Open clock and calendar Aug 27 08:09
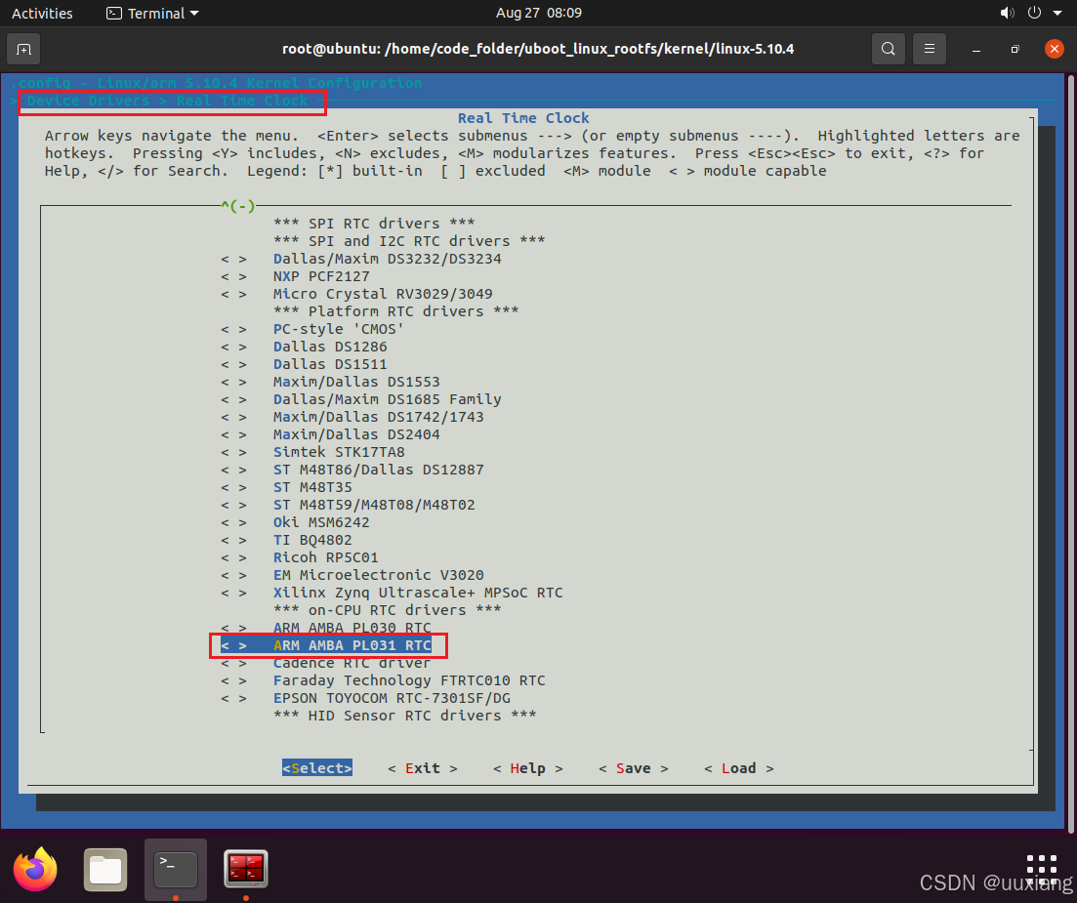 pos(539,13)
